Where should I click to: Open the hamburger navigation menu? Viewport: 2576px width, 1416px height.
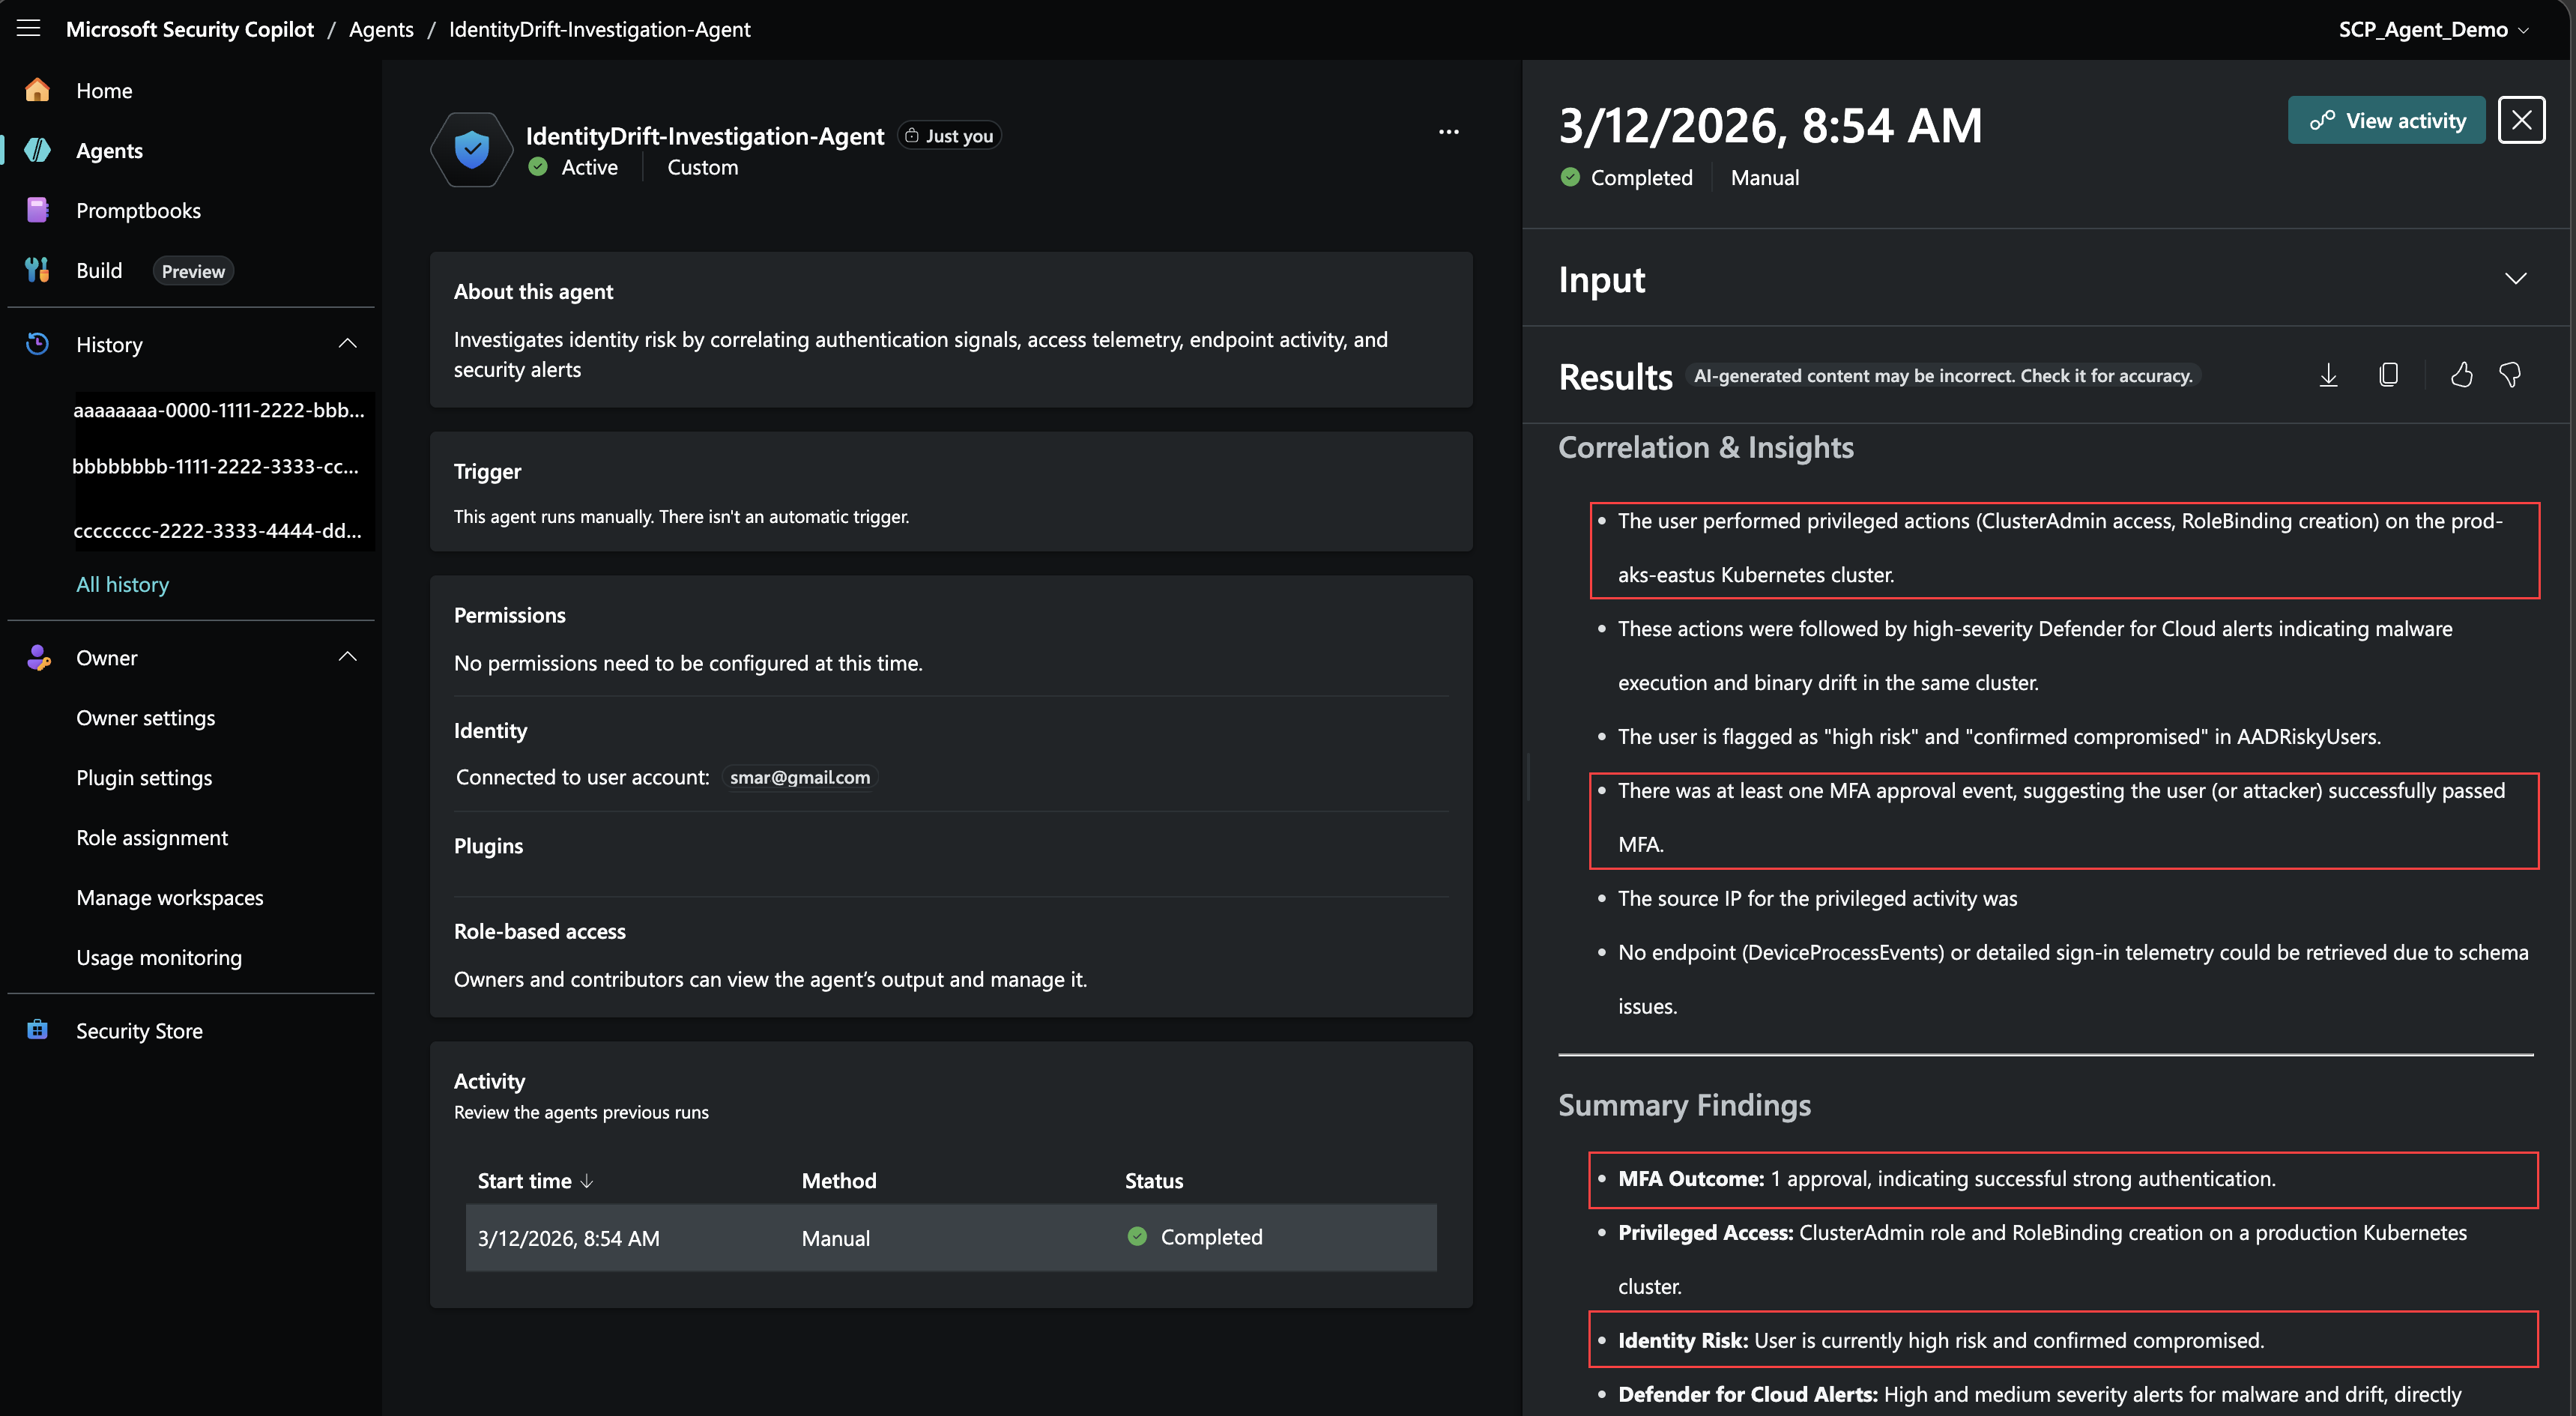click(x=28, y=29)
